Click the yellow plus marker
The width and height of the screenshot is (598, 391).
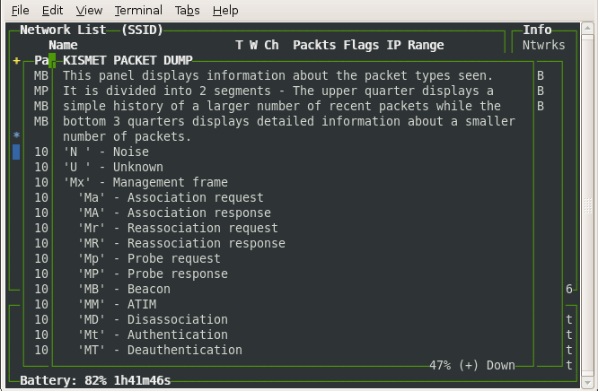[x=16, y=61]
